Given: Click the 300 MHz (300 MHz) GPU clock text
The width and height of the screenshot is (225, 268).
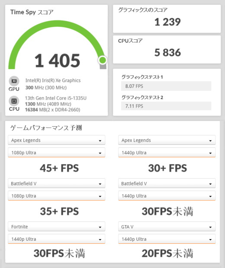Looking at the screenshot, I should 46,88.
